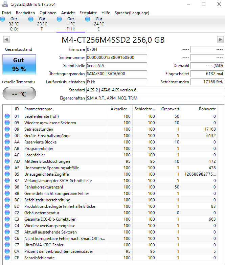Select the F: H: disk tab
This screenshot has width=225, height=267.
71,24
